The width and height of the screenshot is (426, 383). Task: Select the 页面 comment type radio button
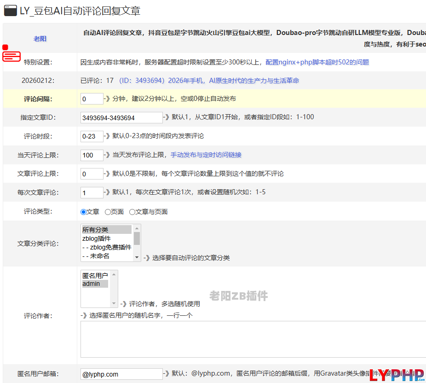pos(108,212)
